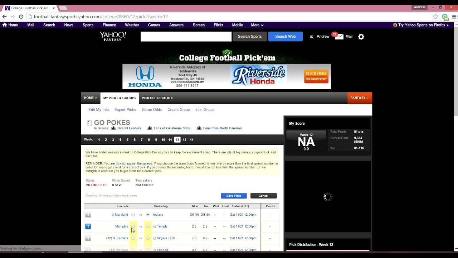Select week 1
The width and height of the screenshot is (458, 258).
[x=99, y=140]
